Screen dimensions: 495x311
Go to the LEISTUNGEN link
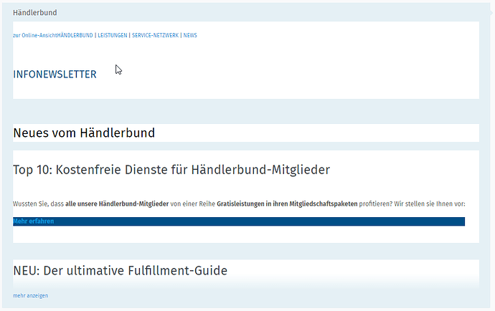pyautogui.click(x=113, y=35)
